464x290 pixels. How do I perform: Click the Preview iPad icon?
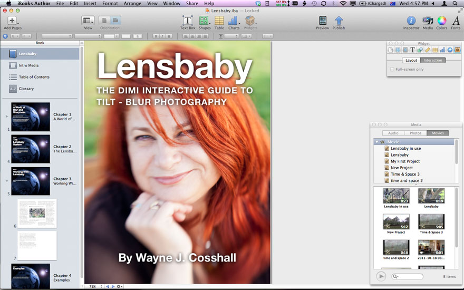tap(323, 21)
